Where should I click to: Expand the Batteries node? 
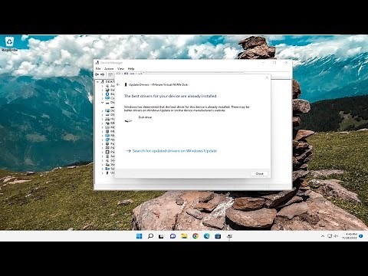(103, 90)
